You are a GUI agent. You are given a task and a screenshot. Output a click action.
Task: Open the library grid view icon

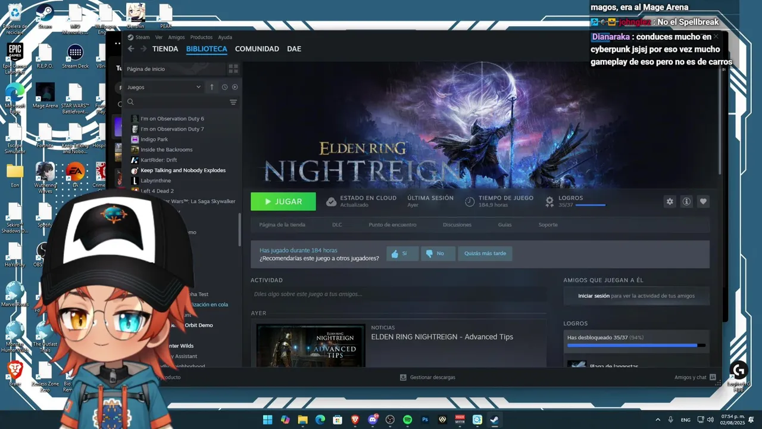tap(233, 69)
